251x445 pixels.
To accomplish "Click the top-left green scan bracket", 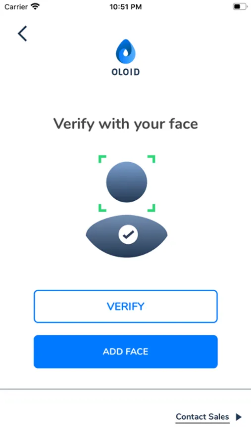I will pyautogui.click(x=102, y=159).
